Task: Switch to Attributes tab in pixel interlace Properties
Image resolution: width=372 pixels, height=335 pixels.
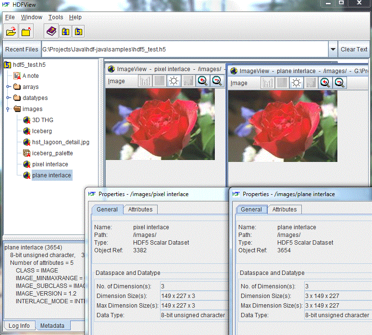Action: point(140,210)
